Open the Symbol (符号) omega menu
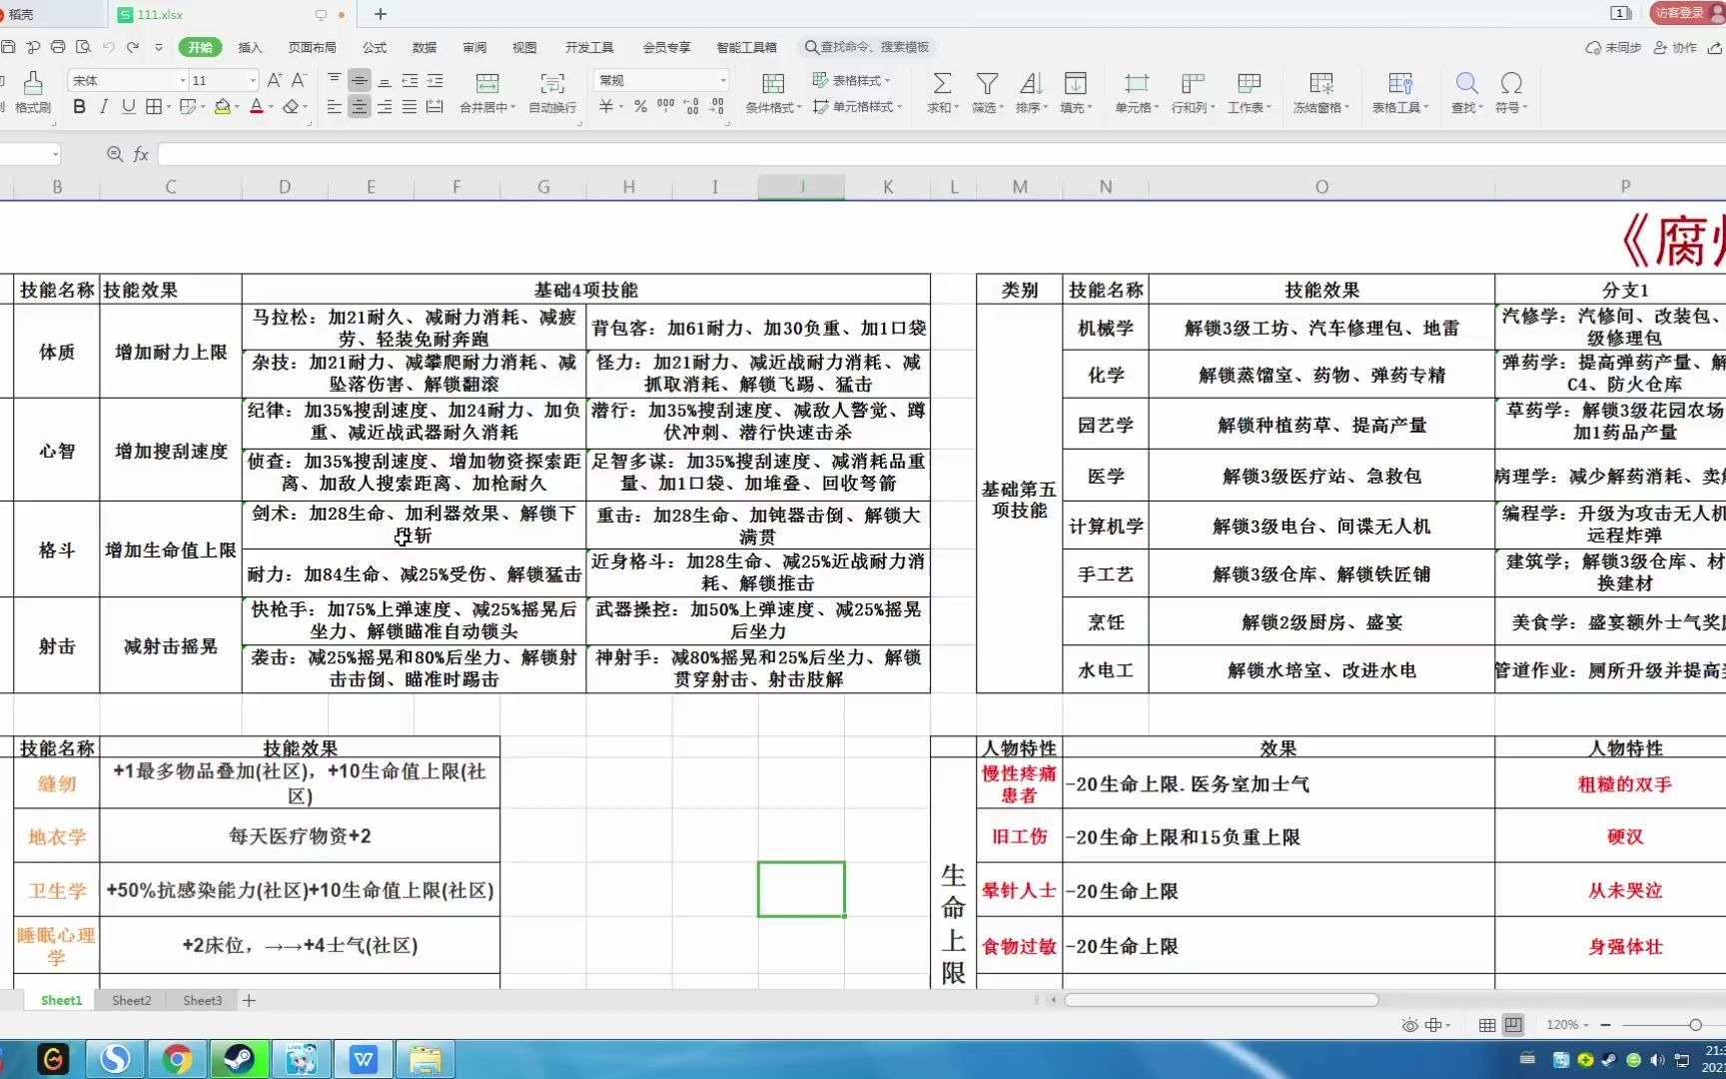The width and height of the screenshot is (1726, 1079). pyautogui.click(x=1511, y=92)
